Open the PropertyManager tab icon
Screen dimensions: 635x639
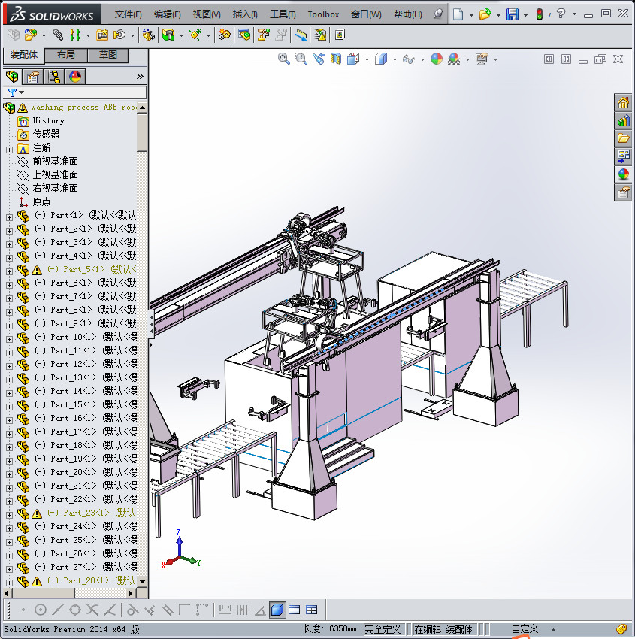pos(33,77)
